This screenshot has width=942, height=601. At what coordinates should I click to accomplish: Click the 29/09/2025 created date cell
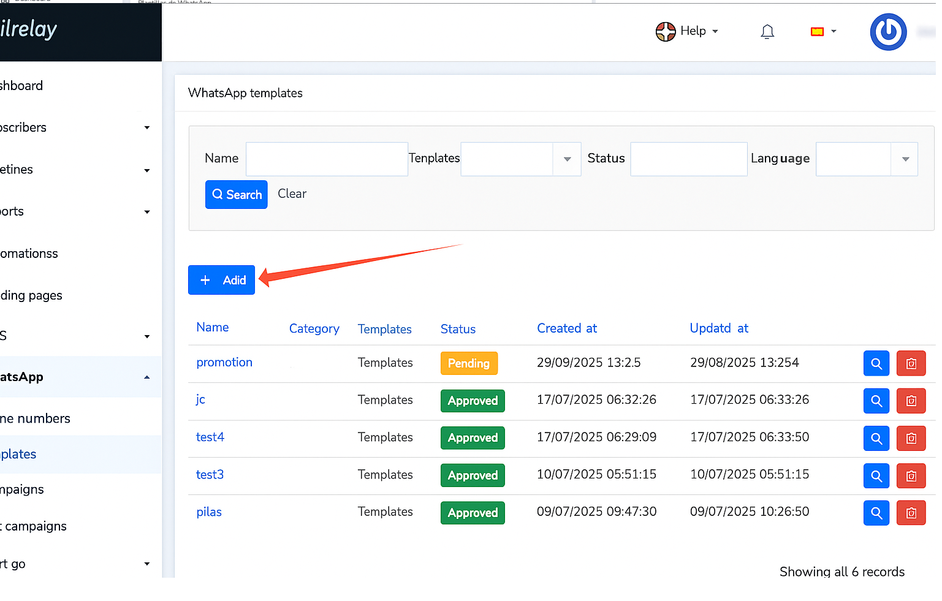[588, 363]
